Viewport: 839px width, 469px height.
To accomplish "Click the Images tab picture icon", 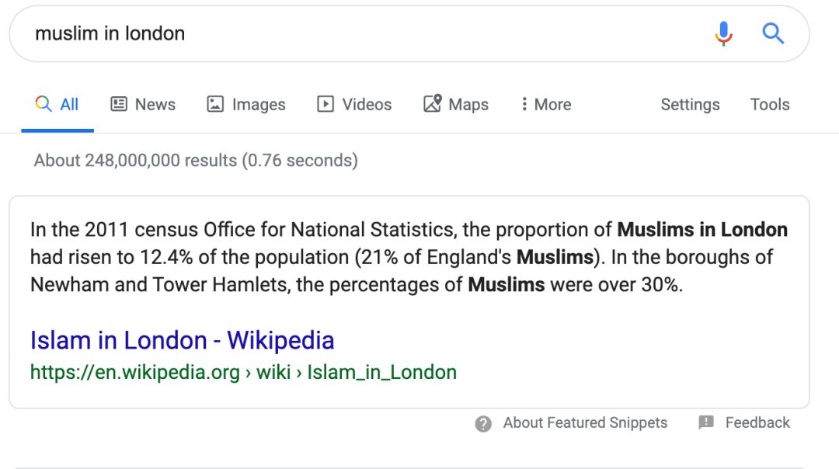I will coord(215,104).
